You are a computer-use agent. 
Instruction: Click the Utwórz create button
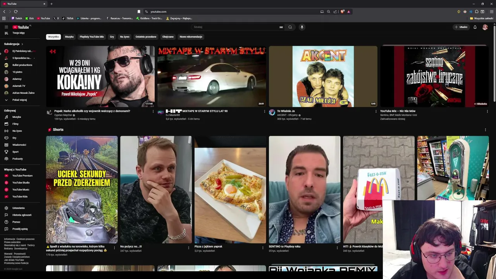tap(461, 27)
